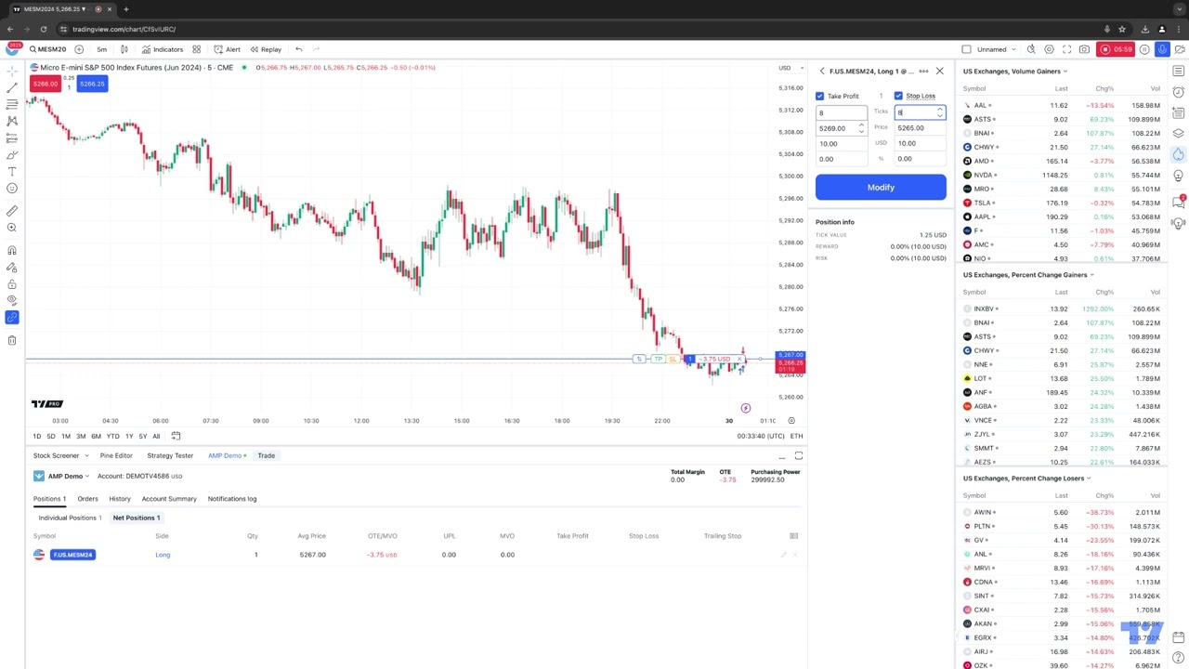Click the Stop Loss ticks input field

click(x=920, y=112)
